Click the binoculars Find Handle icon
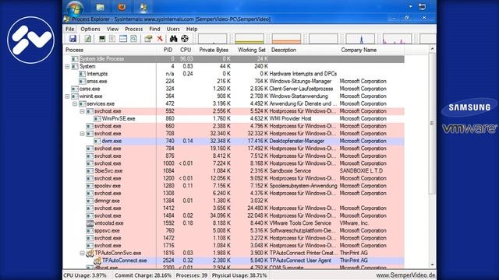The image size is (499, 280). [173, 39]
